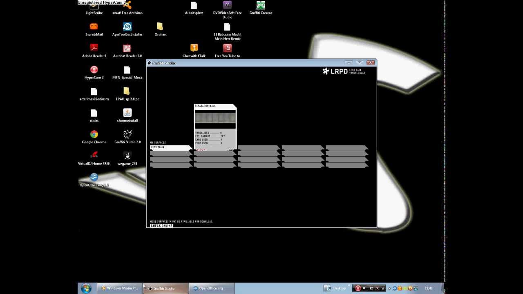Screen dimensions: 523x294
Task: Open the Ordners folder on desktop
Action: tap(160, 30)
